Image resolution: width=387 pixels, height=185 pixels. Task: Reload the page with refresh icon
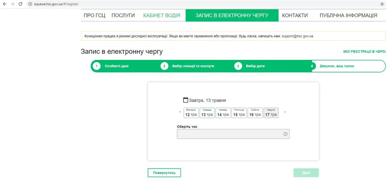click(x=20, y=4)
